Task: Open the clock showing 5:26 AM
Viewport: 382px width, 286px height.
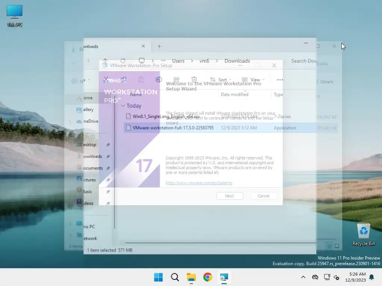Action: (x=356, y=277)
